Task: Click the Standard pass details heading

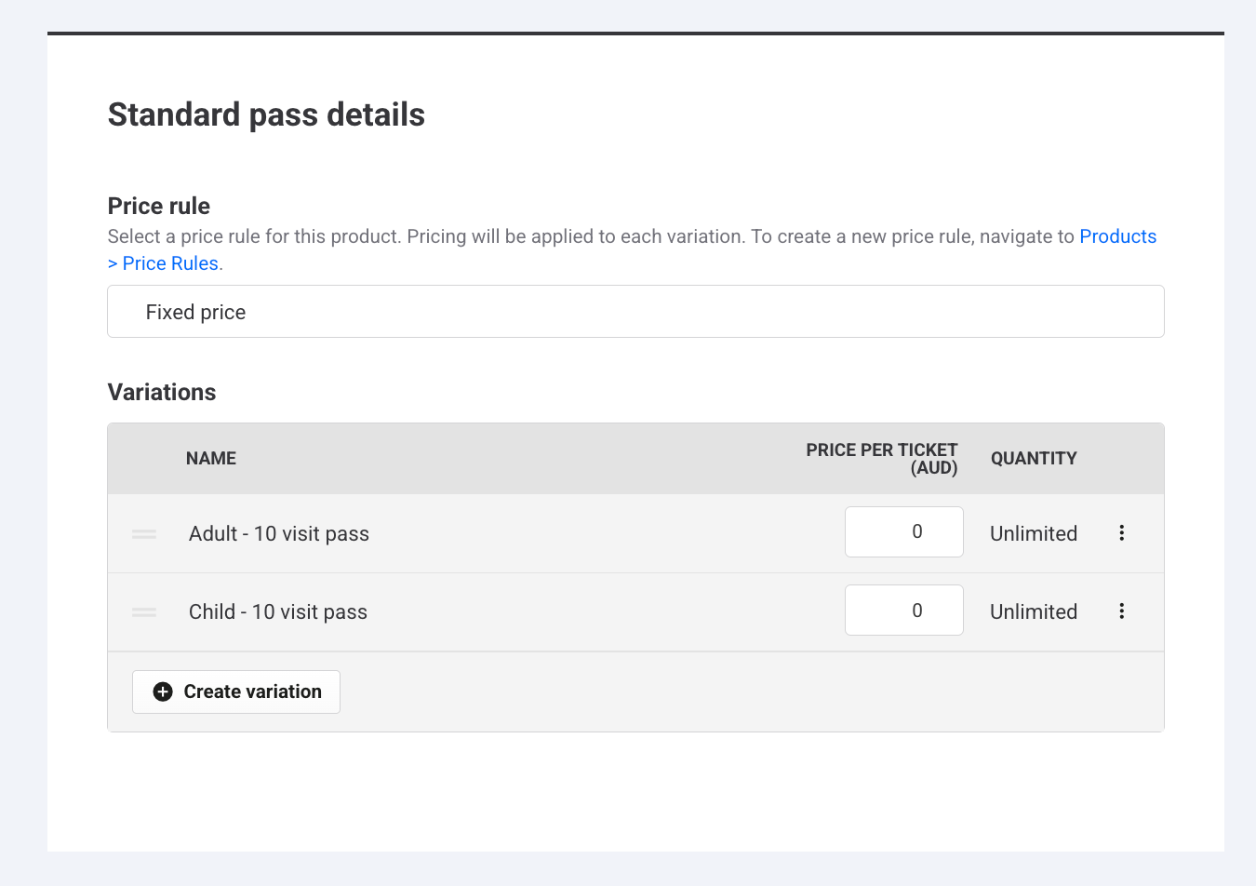Action: (x=266, y=114)
